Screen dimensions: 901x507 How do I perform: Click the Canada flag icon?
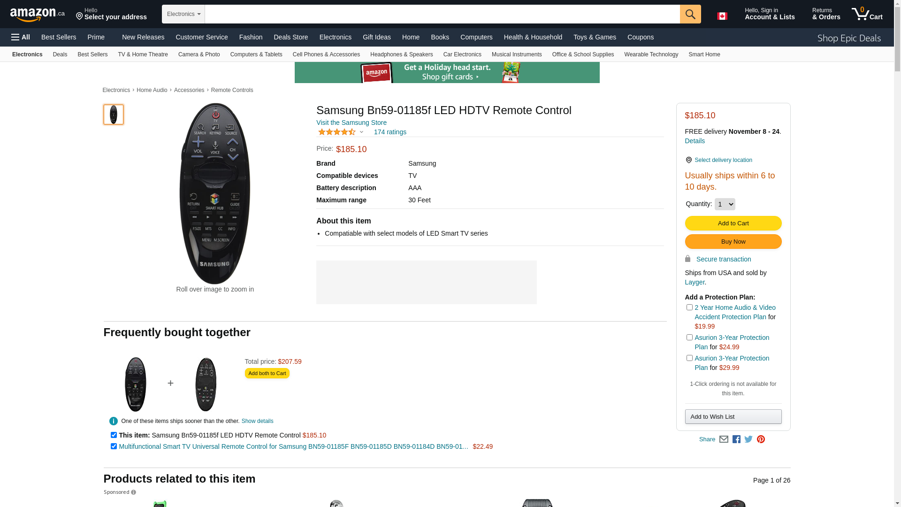[722, 16]
